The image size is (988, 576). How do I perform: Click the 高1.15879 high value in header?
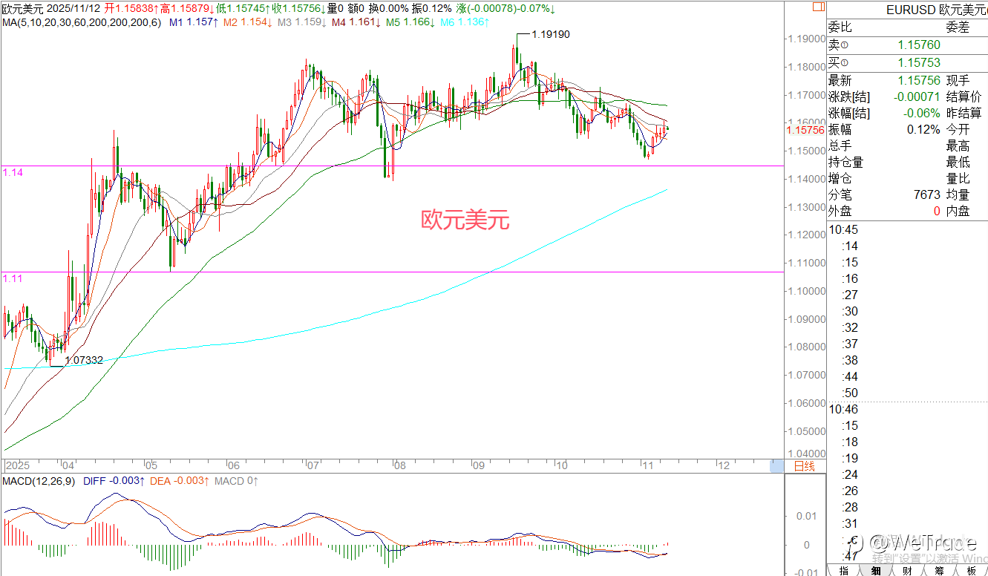[188, 8]
